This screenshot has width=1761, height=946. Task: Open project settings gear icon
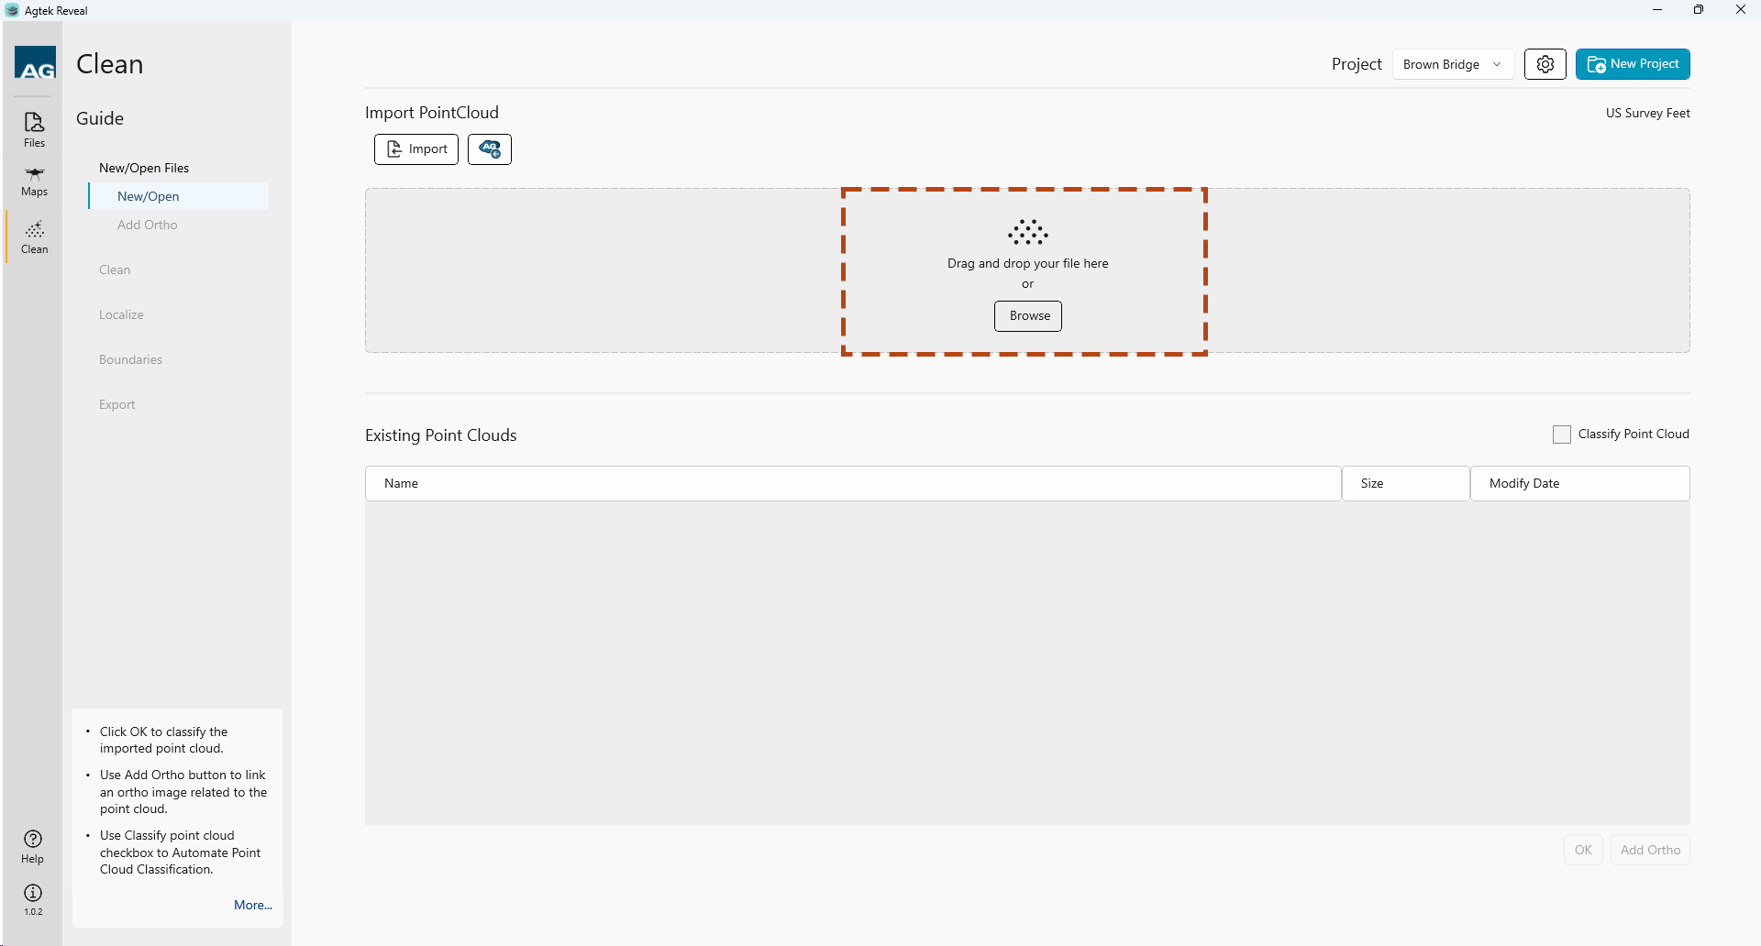point(1545,64)
